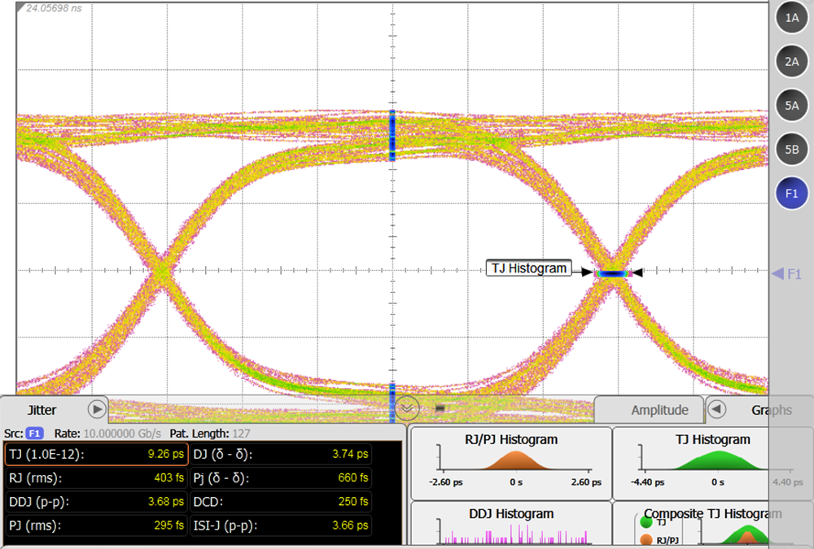The width and height of the screenshot is (814, 549).
Task: Click the F1 source badge
Action: coord(37,433)
